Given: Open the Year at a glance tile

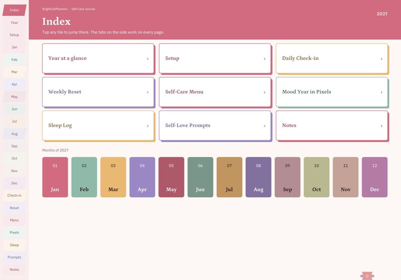Looking at the screenshot, I should pyautogui.click(x=98, y=59).
